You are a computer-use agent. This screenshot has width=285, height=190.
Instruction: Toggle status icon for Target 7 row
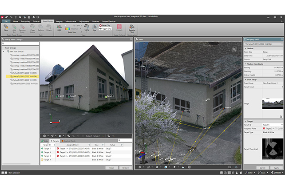42,148
